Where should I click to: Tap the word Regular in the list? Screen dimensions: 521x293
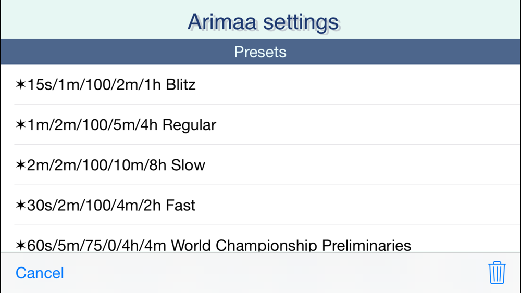point(189,125)
